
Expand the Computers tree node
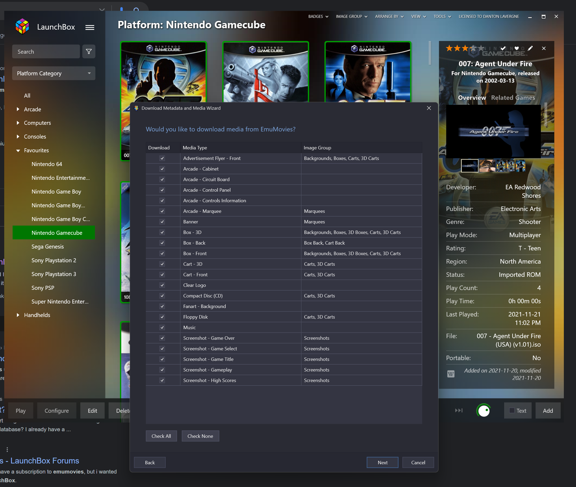[x=18, y=123]
